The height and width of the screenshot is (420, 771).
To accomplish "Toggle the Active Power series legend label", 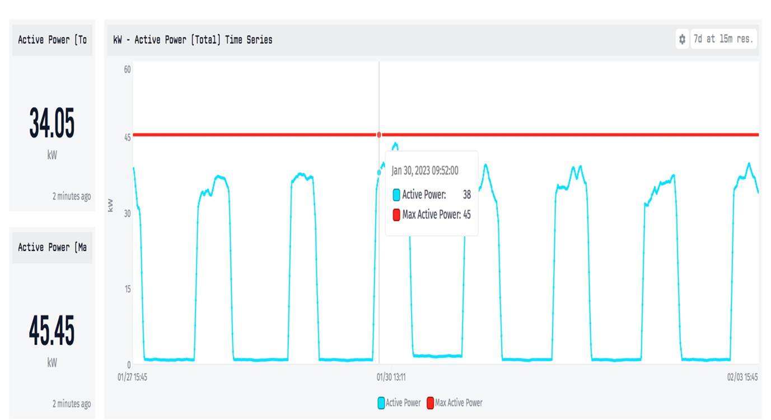I will pos(403,403).
